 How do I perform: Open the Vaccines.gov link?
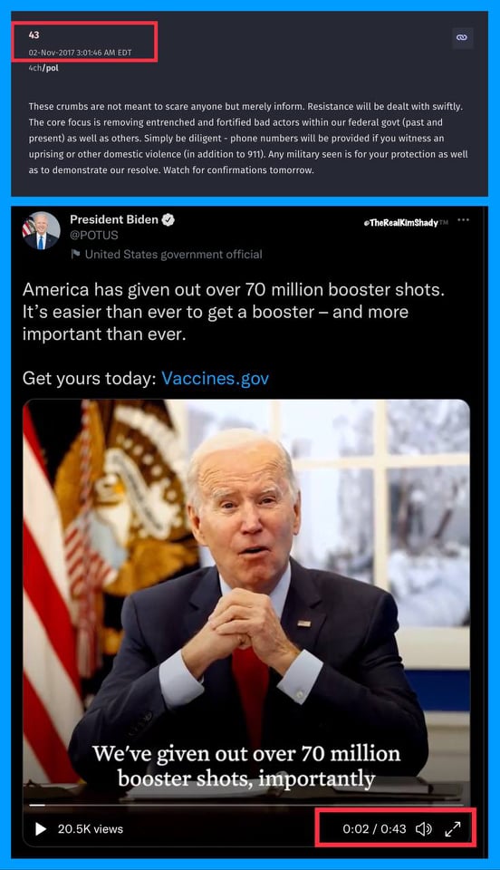215,379
